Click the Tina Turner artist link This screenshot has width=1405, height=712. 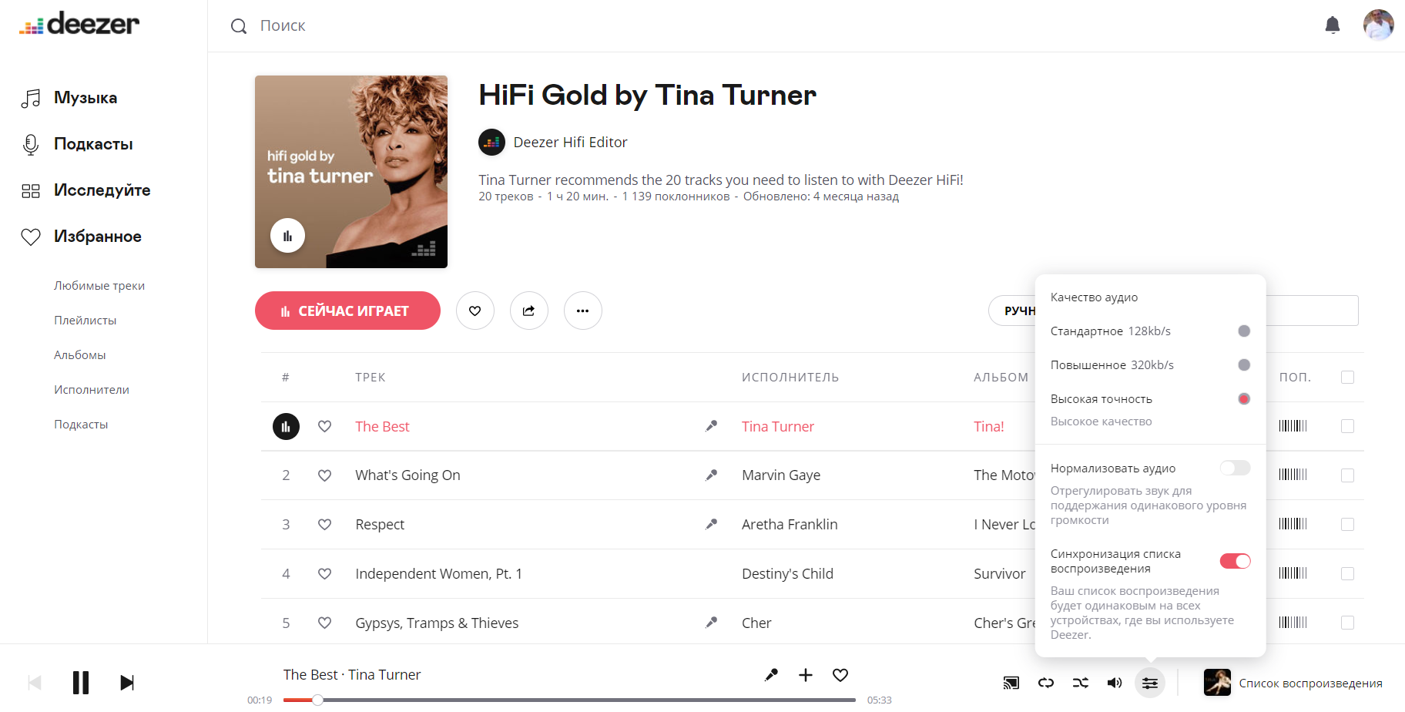point(778,426)
